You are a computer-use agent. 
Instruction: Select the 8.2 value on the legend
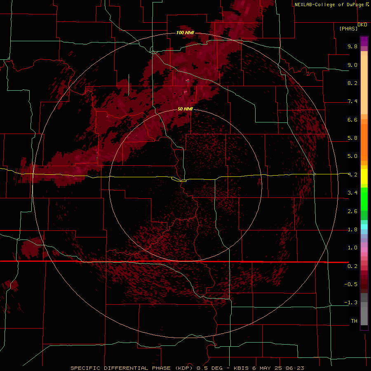(x=352, y=83)
